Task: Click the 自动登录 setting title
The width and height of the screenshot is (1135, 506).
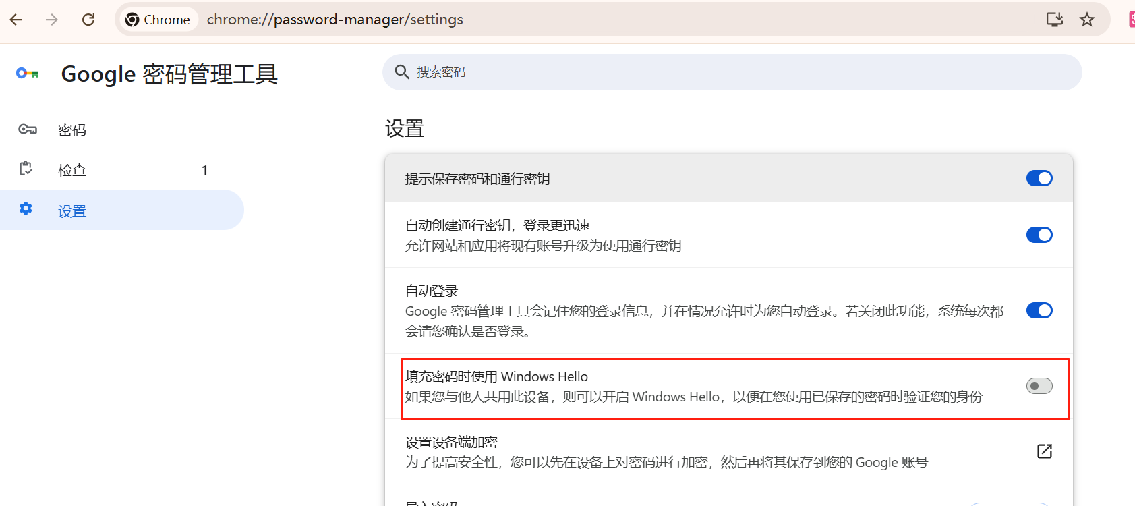Action: coord(432,291)
